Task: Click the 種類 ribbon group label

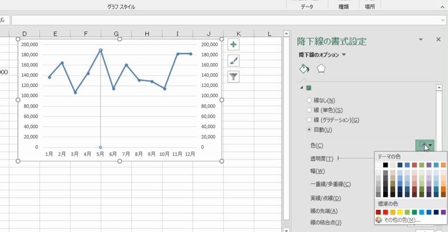Action: [x=343, y=7]
